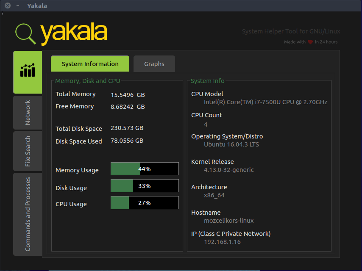
Task: Click the Operating System/Distro heading
Action: click(x=227, y=136)
